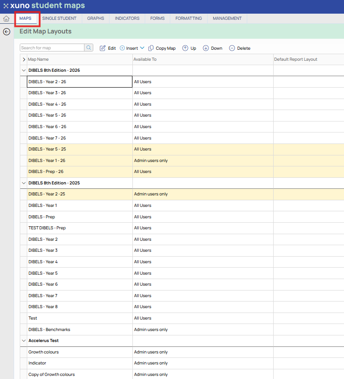Collapse DIBELS 8th Edition - 2026 group
The height and width of the screenshot is (379, 344).
point(24,70)
